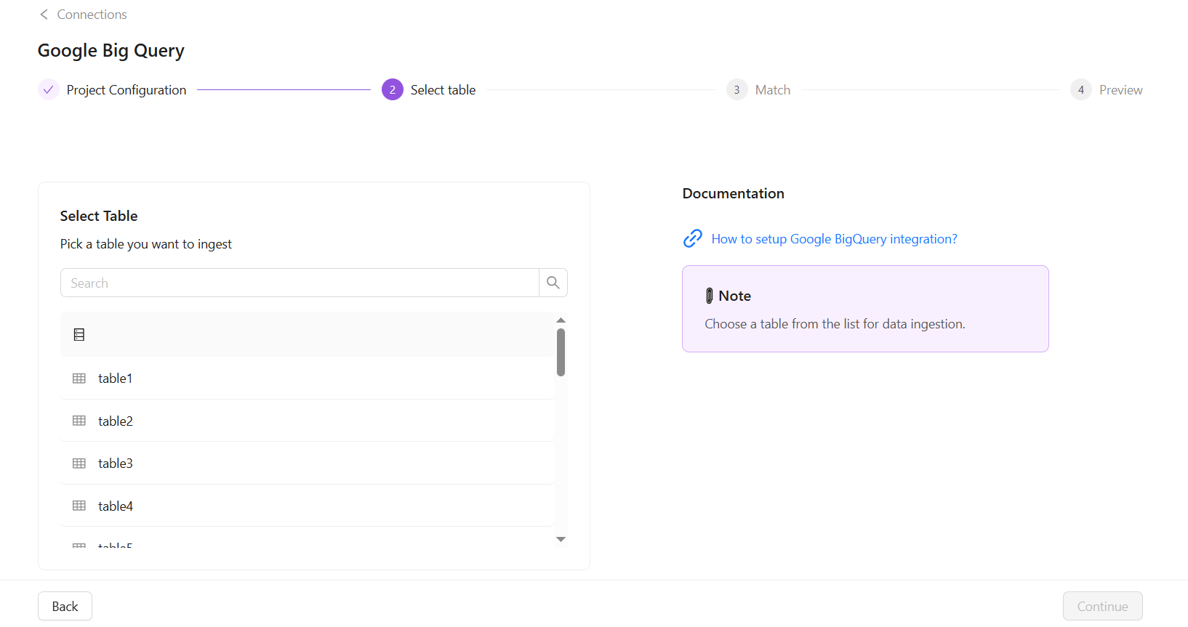Select table2 from the list
The width and height of the screenshot is (1188, 627).
307,421
